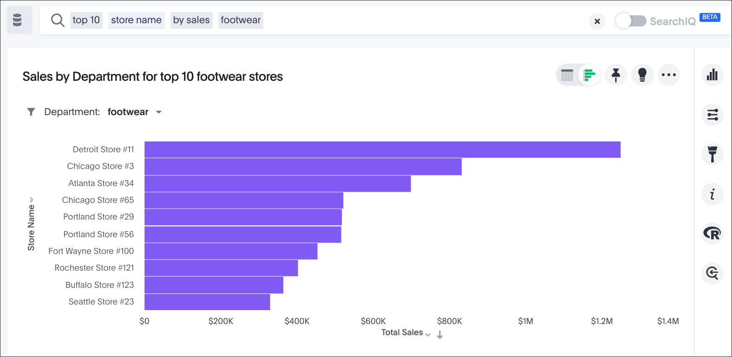Open SpotIQ lightbulb insights
Image resolution: width=732 pixels, height=357 pixels.
click(642, 75)
